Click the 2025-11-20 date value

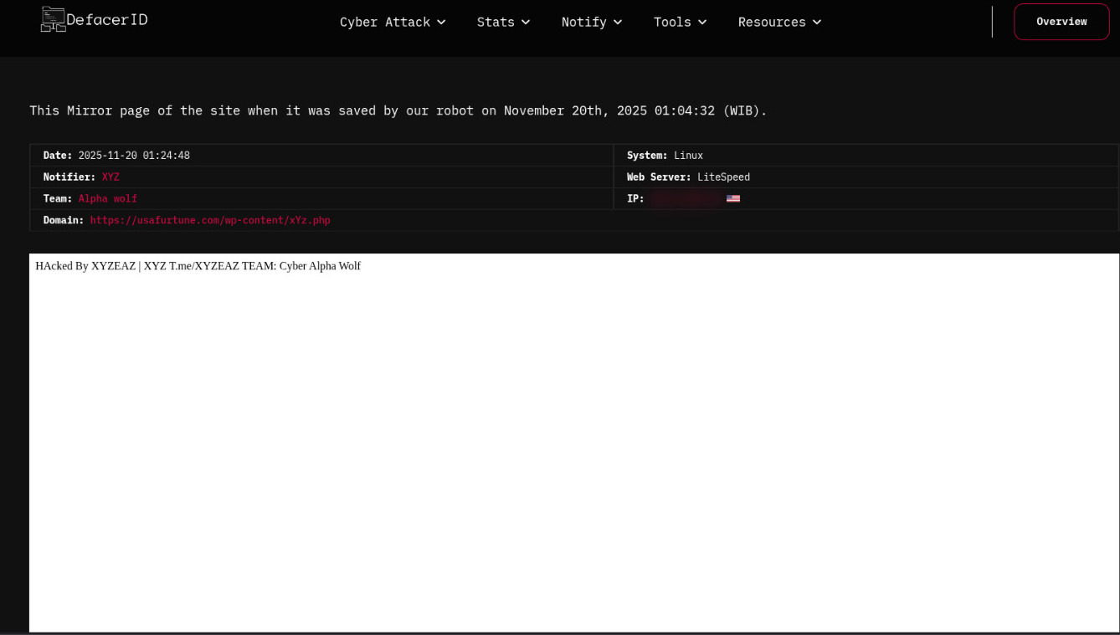pos(135,155)
